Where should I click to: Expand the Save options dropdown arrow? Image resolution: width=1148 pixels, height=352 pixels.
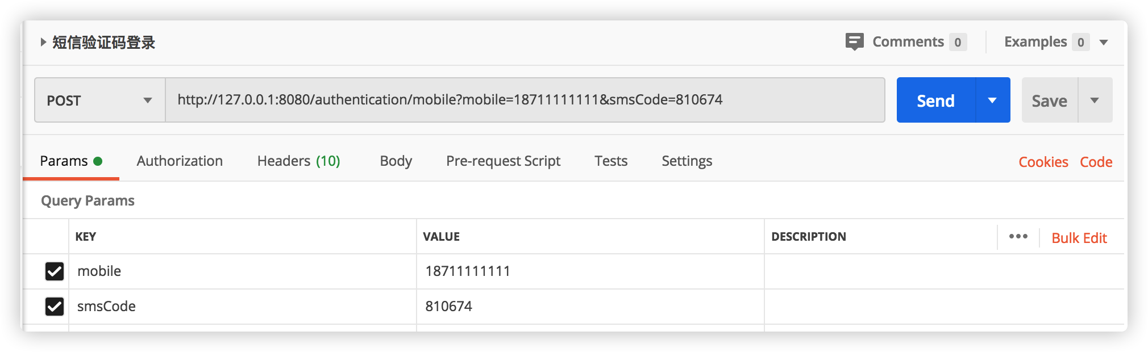[1095, 100]
